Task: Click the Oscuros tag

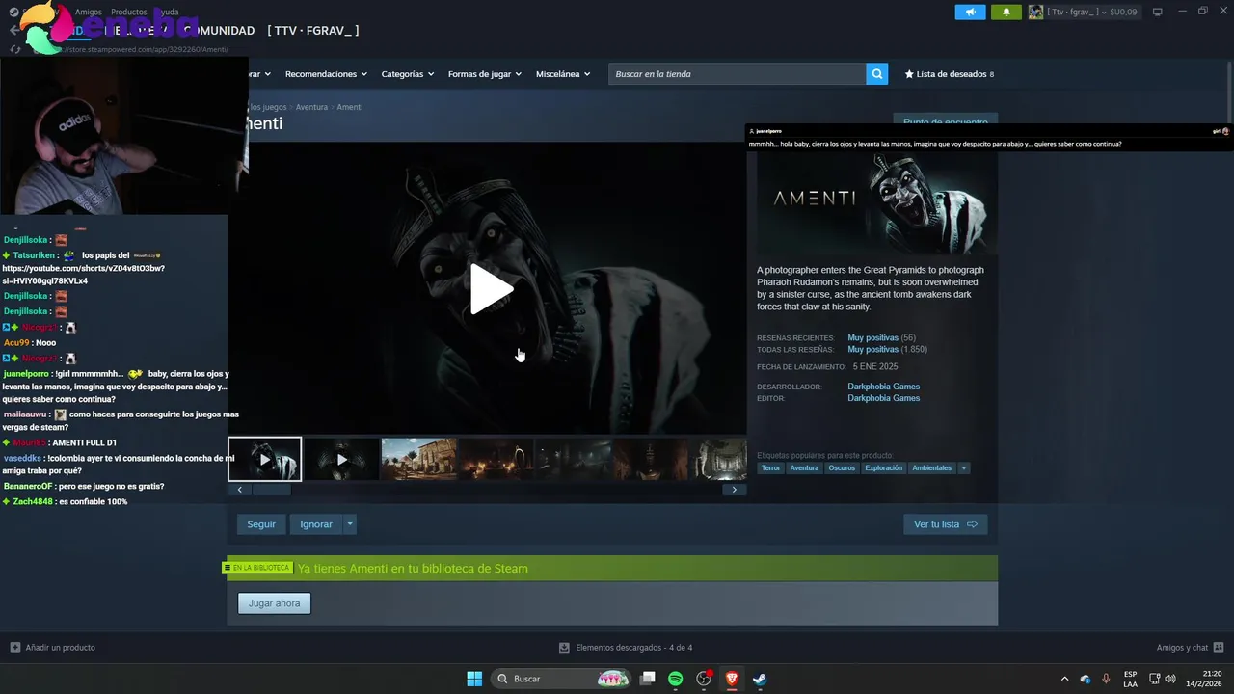Action: 842,468
